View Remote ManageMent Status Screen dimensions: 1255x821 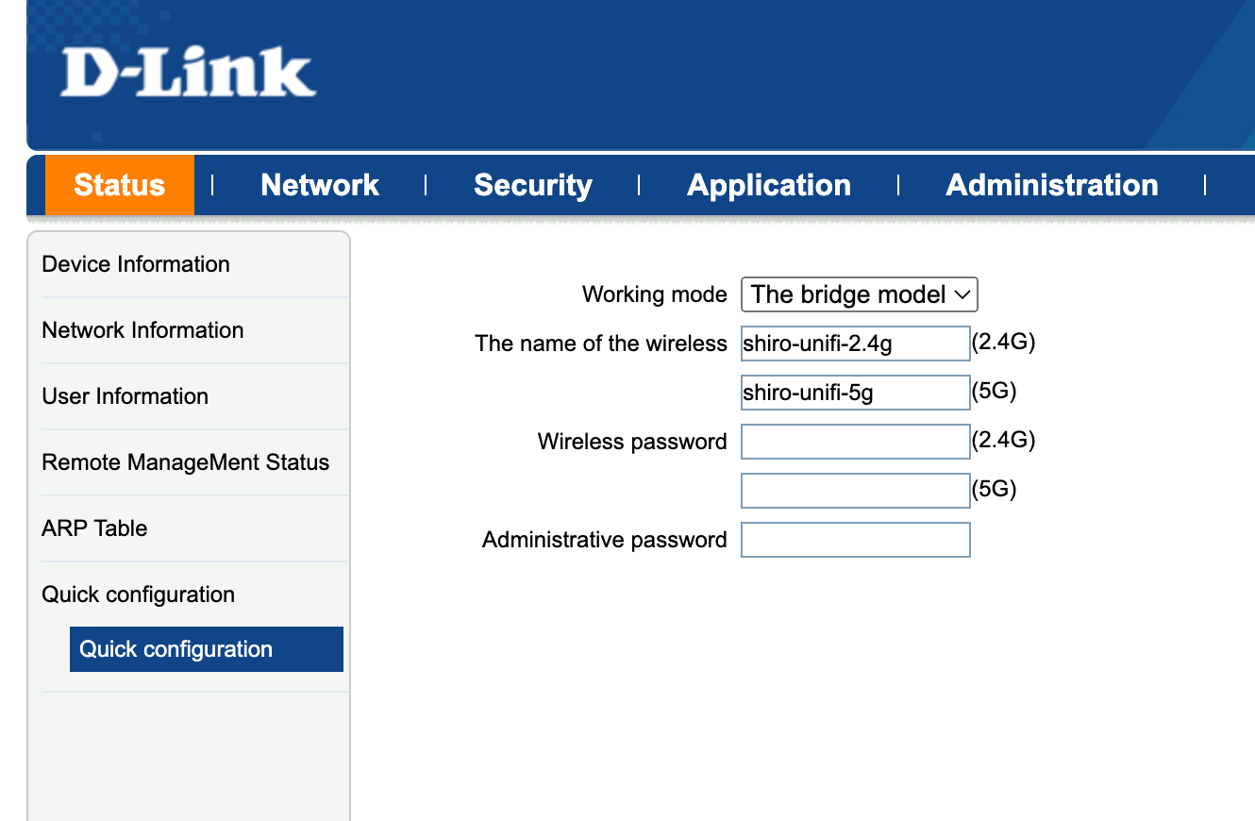coord(185,462)
